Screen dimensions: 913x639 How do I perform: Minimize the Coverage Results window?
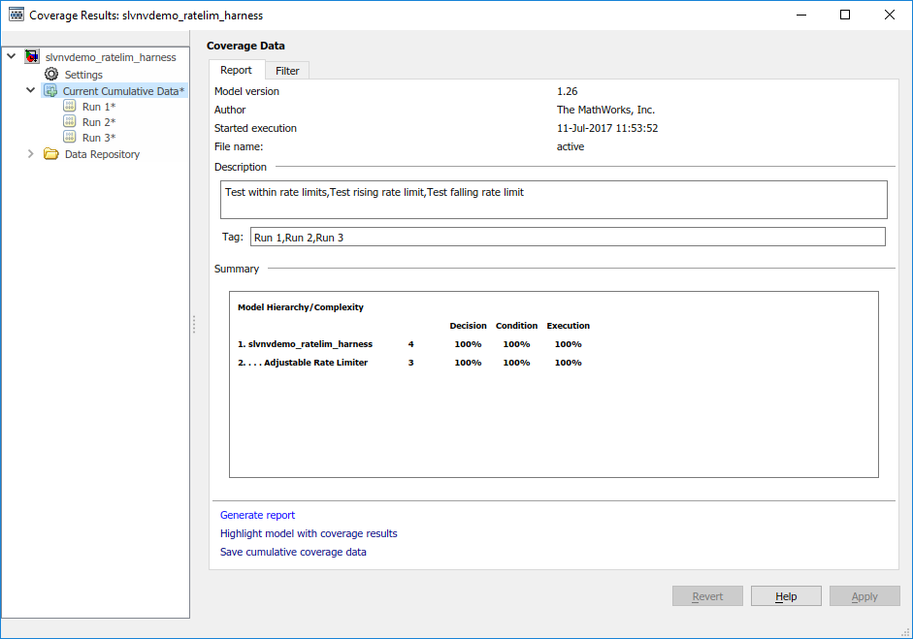(x=801, y=15)
